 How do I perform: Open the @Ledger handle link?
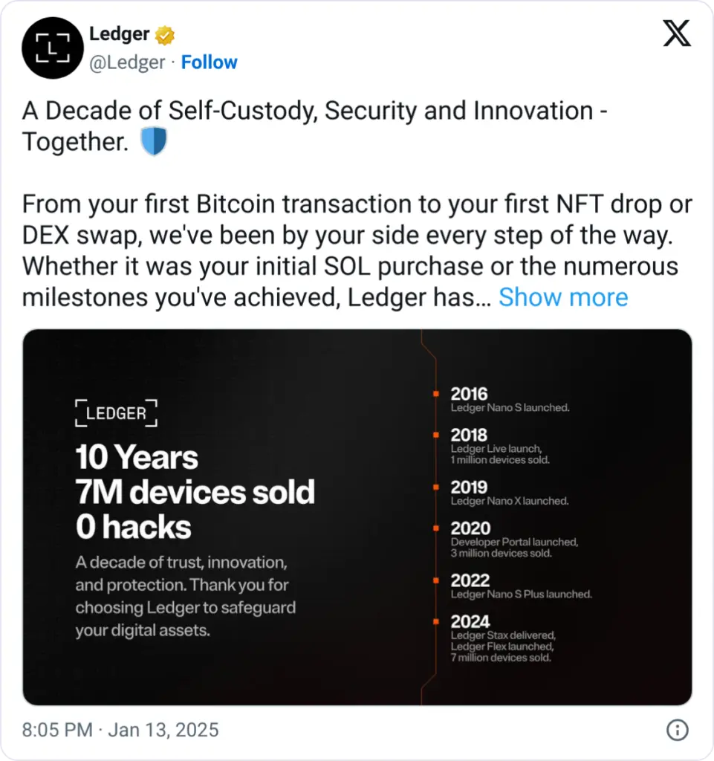127,62
